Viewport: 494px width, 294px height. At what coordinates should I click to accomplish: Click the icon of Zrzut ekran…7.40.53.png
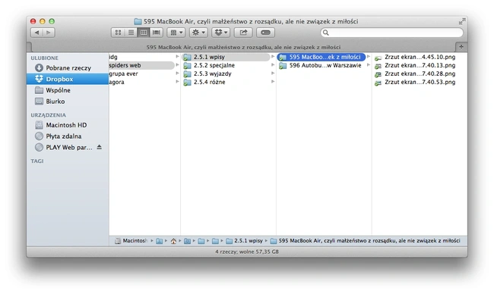[x=378, y=83]
